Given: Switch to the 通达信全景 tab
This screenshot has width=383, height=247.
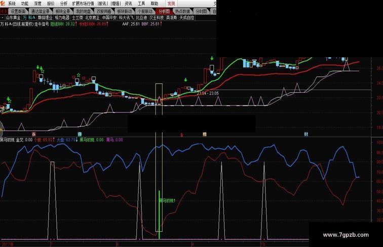Looking at the screenshot, I should [x=41, y=11].
